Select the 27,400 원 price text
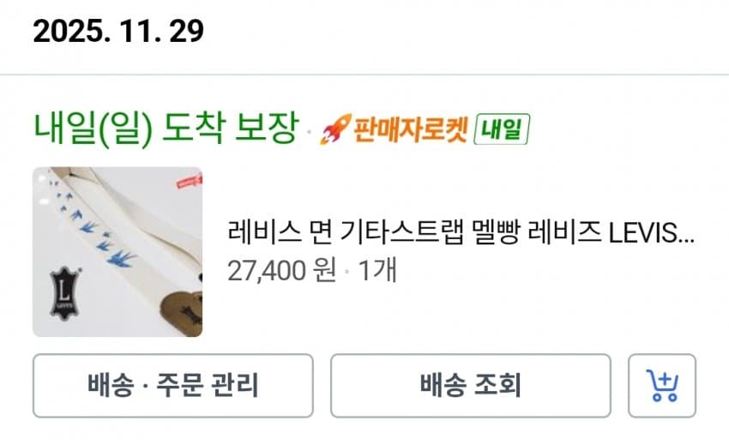This screenshot has width=729, height=445. (x=281, y=270)
